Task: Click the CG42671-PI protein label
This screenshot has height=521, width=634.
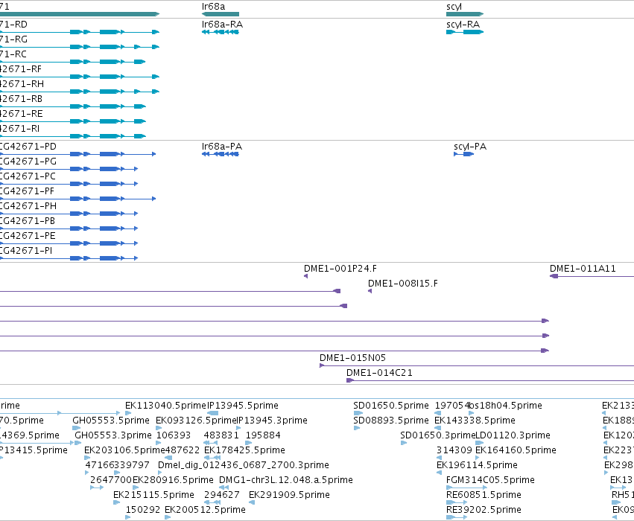Action: (26, 252)
